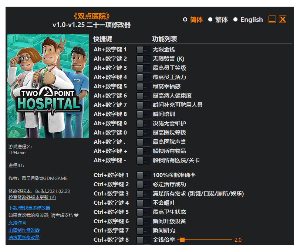
Task: Click the 快捷键 column header
Action: pyautogui.click(x=103, y=39)
